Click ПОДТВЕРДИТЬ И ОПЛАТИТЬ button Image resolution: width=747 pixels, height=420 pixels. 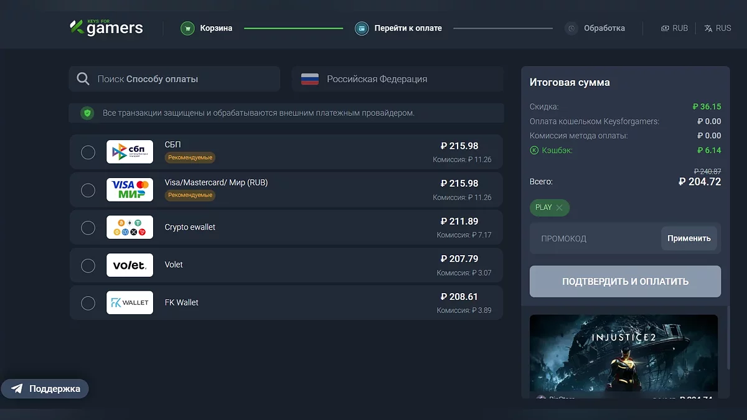(625, 281)
